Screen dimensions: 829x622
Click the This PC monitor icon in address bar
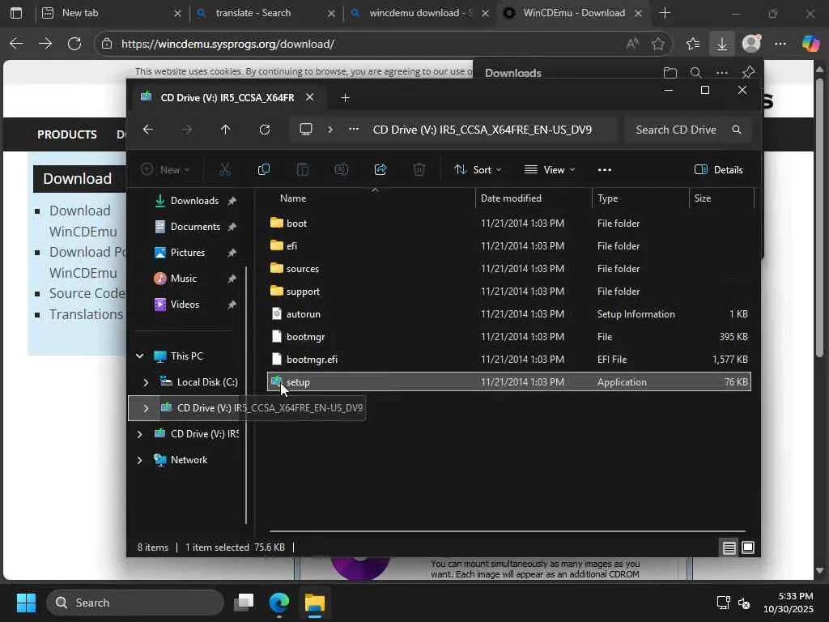pos(305,130)
